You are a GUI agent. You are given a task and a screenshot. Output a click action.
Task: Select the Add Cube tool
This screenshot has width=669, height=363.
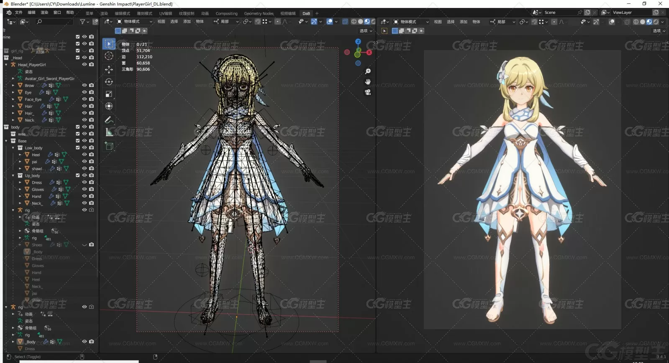[x=109, y=146]
